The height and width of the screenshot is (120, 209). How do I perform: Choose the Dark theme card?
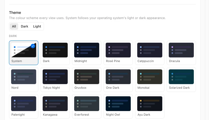[55, 53]
